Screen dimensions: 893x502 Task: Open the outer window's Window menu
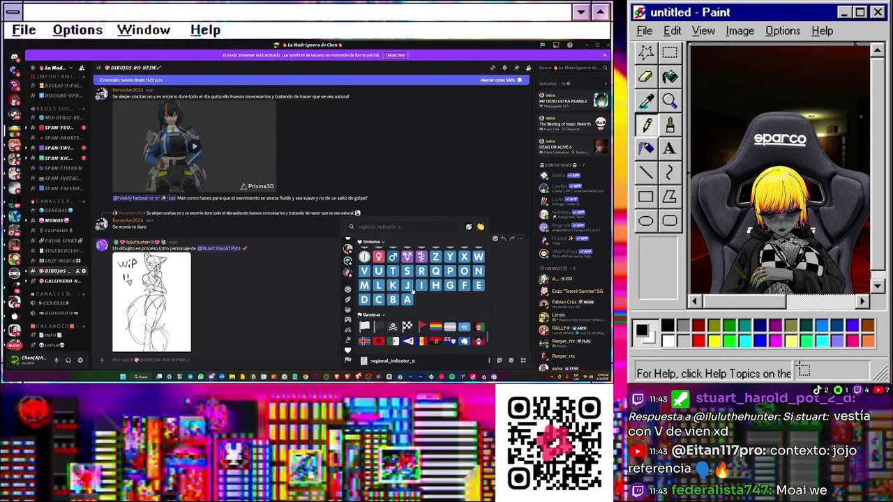(144, 30)
